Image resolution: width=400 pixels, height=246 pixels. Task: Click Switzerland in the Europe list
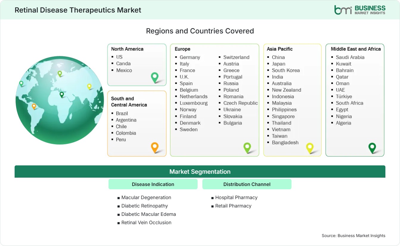click(236, 57)
